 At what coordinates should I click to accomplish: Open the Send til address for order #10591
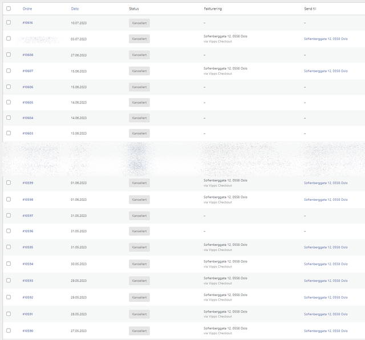pyautogui.click(x=326, y=314)
